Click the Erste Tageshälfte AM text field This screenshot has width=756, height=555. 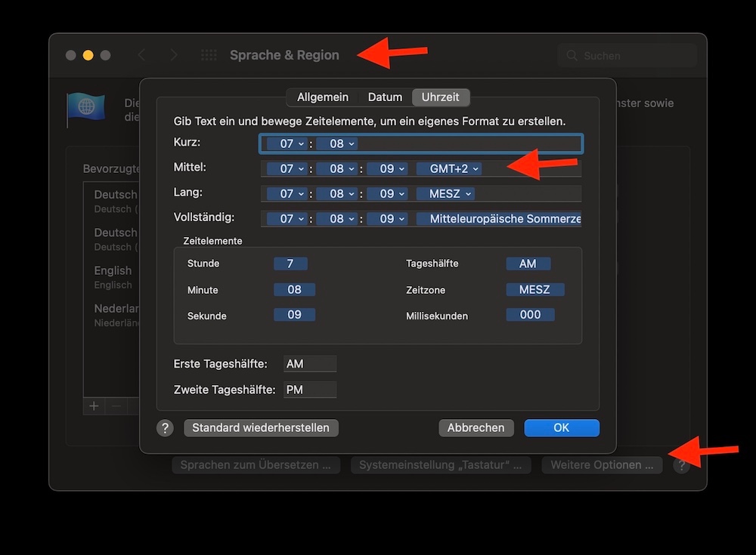[x=310, y=364]
